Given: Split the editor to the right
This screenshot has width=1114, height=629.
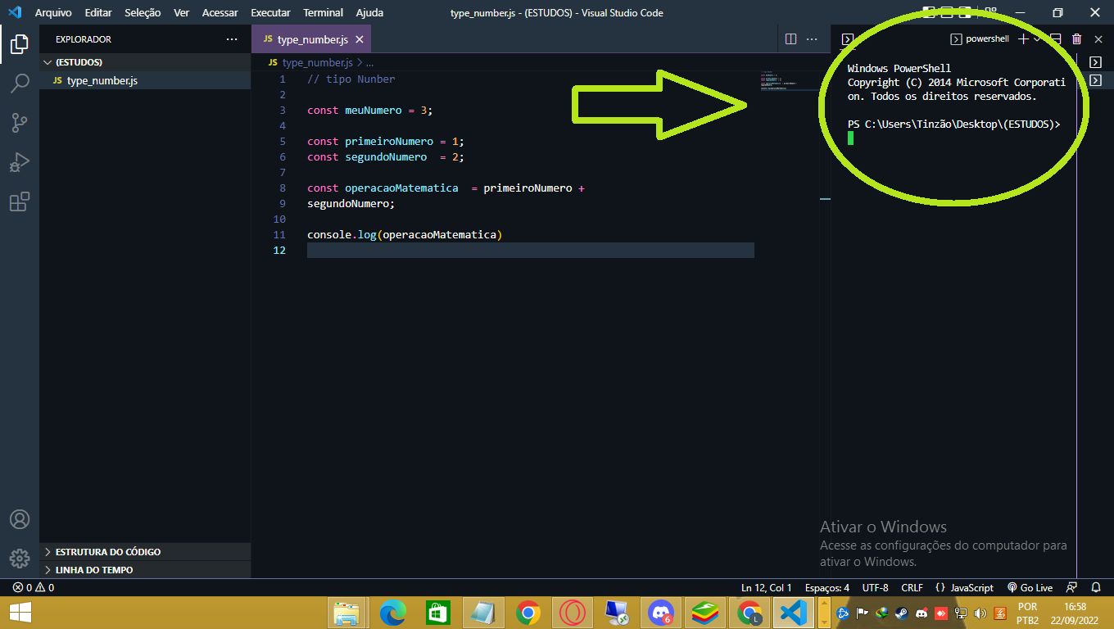Looking at the screenshot, I should [790, 38].
